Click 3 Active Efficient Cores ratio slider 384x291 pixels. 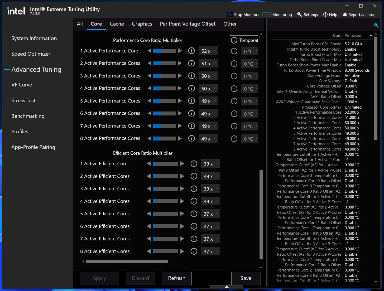point(166,189)
